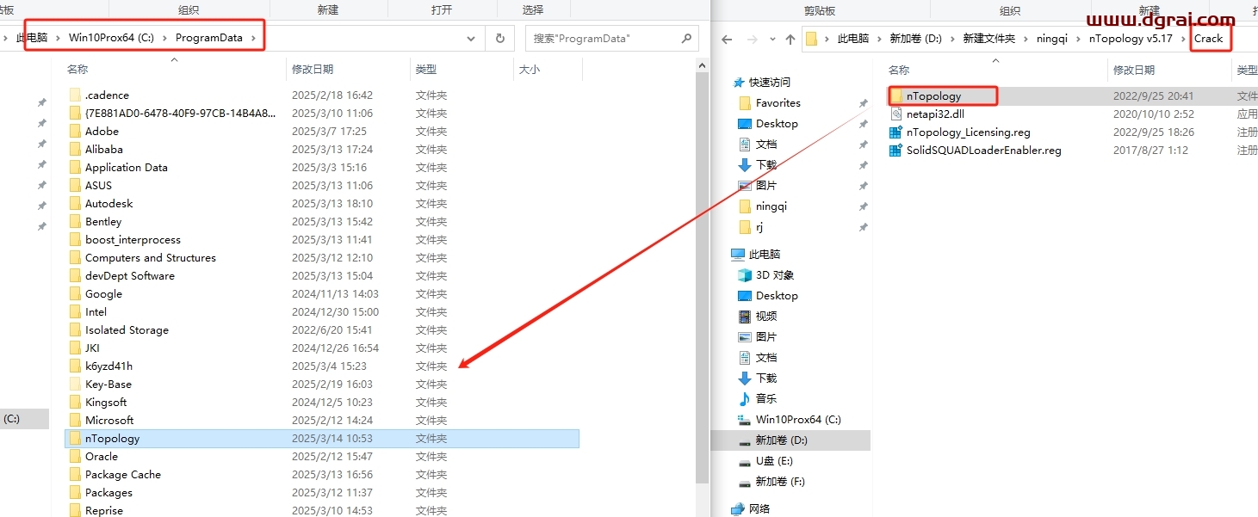Select the Google folder icon

click(75, 294)
